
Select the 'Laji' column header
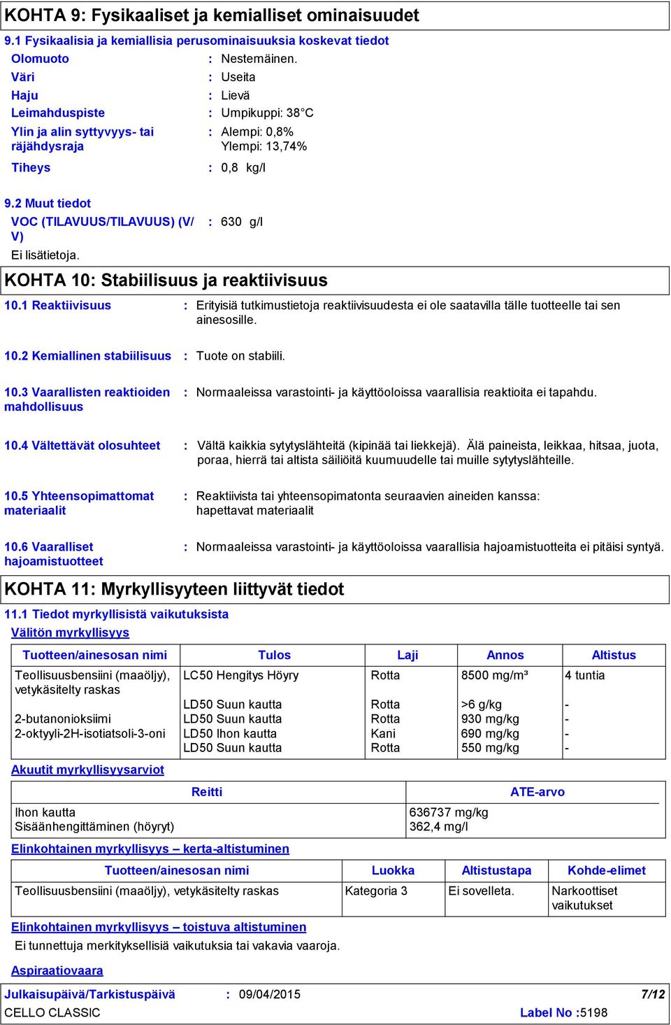407,656
